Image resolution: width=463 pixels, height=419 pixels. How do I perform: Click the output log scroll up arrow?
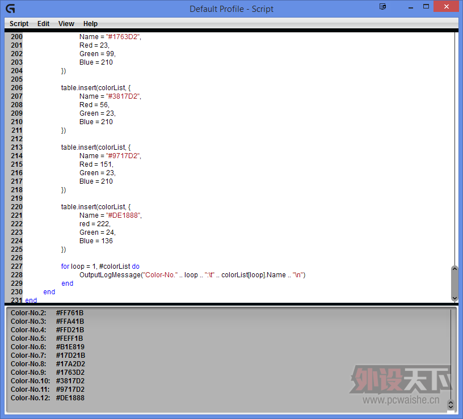451,402
